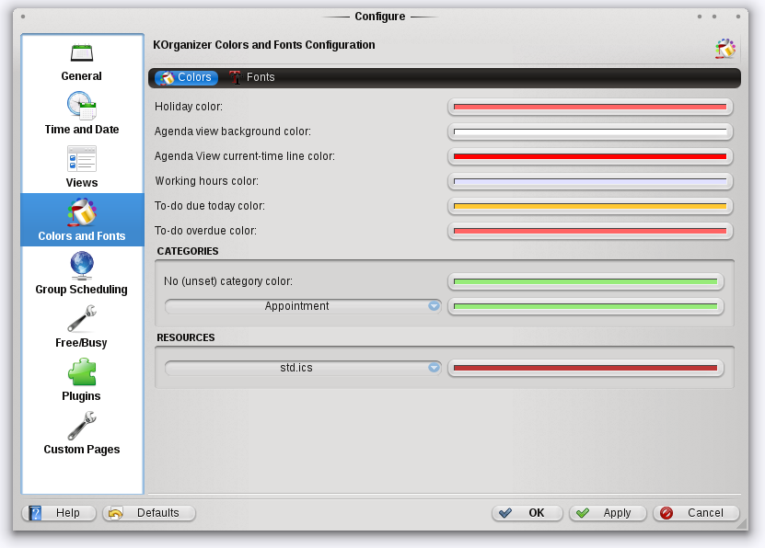Viewport: 765px width, 548px height.
Task: Click the question mark icon on Help button
Action: (35, 513)
